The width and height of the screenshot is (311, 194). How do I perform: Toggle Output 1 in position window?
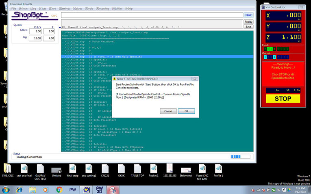point(265,57)
